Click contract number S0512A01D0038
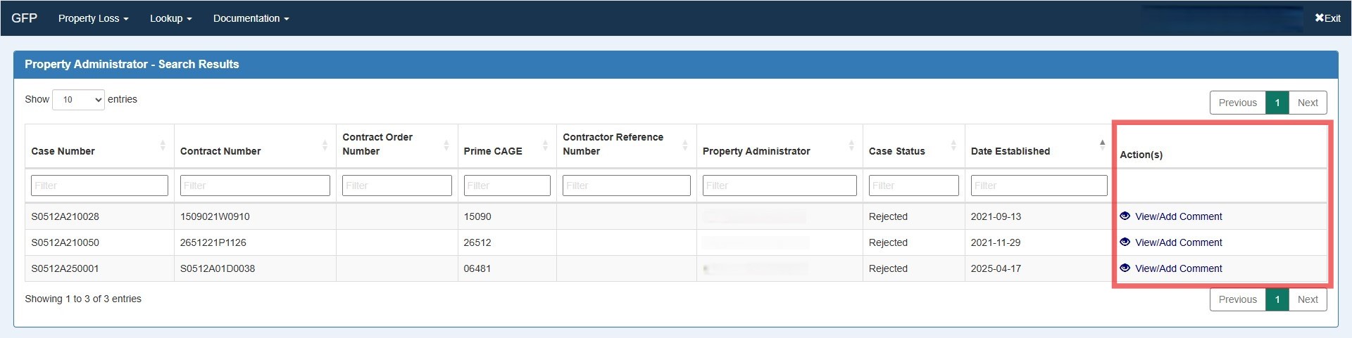The height and width of the screenshot is (338, 1352). [x=218, y=268]
